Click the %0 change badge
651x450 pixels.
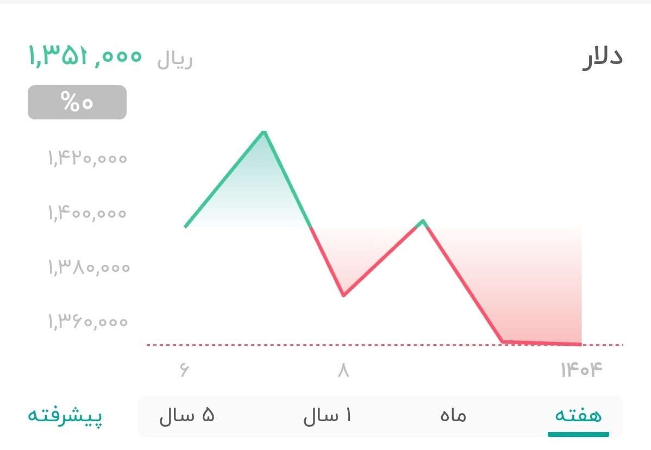click(x=76, y=102)
